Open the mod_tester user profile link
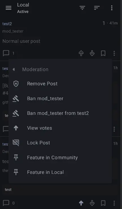This screenshot has width=122, height=209. (x=13, y=31)
